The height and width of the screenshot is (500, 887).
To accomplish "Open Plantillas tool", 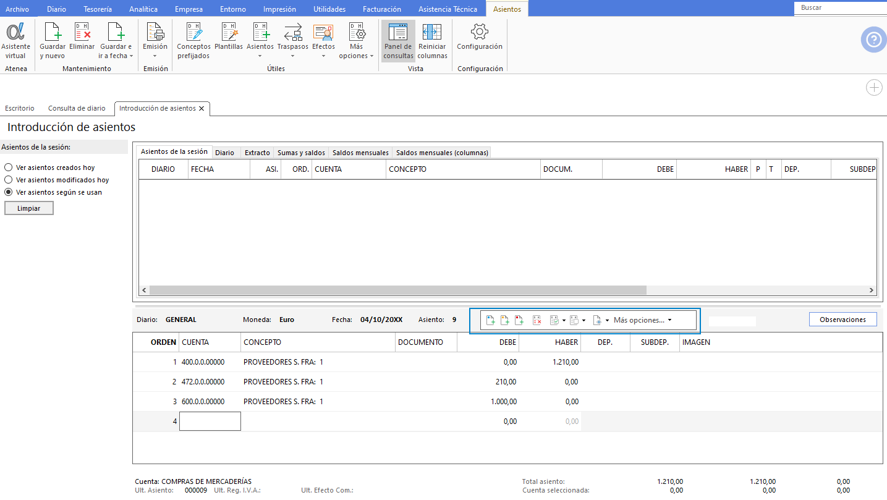I will tap(229, 37).
